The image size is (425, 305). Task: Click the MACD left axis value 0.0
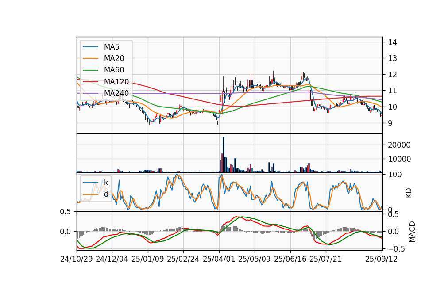pos(66,232)
